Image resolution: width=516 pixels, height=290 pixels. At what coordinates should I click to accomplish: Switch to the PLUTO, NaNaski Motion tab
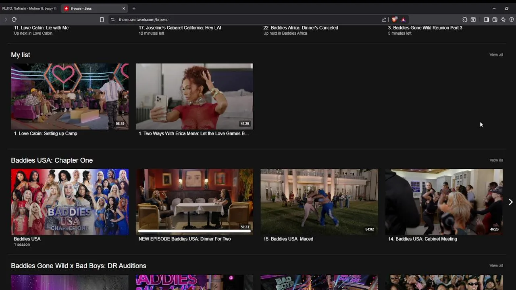pyautogui.click(x=29, y=8)
